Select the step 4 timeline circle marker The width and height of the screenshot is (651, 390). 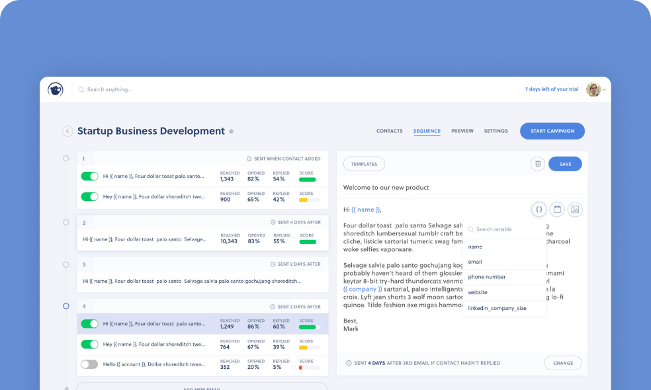tap(65, 306)
